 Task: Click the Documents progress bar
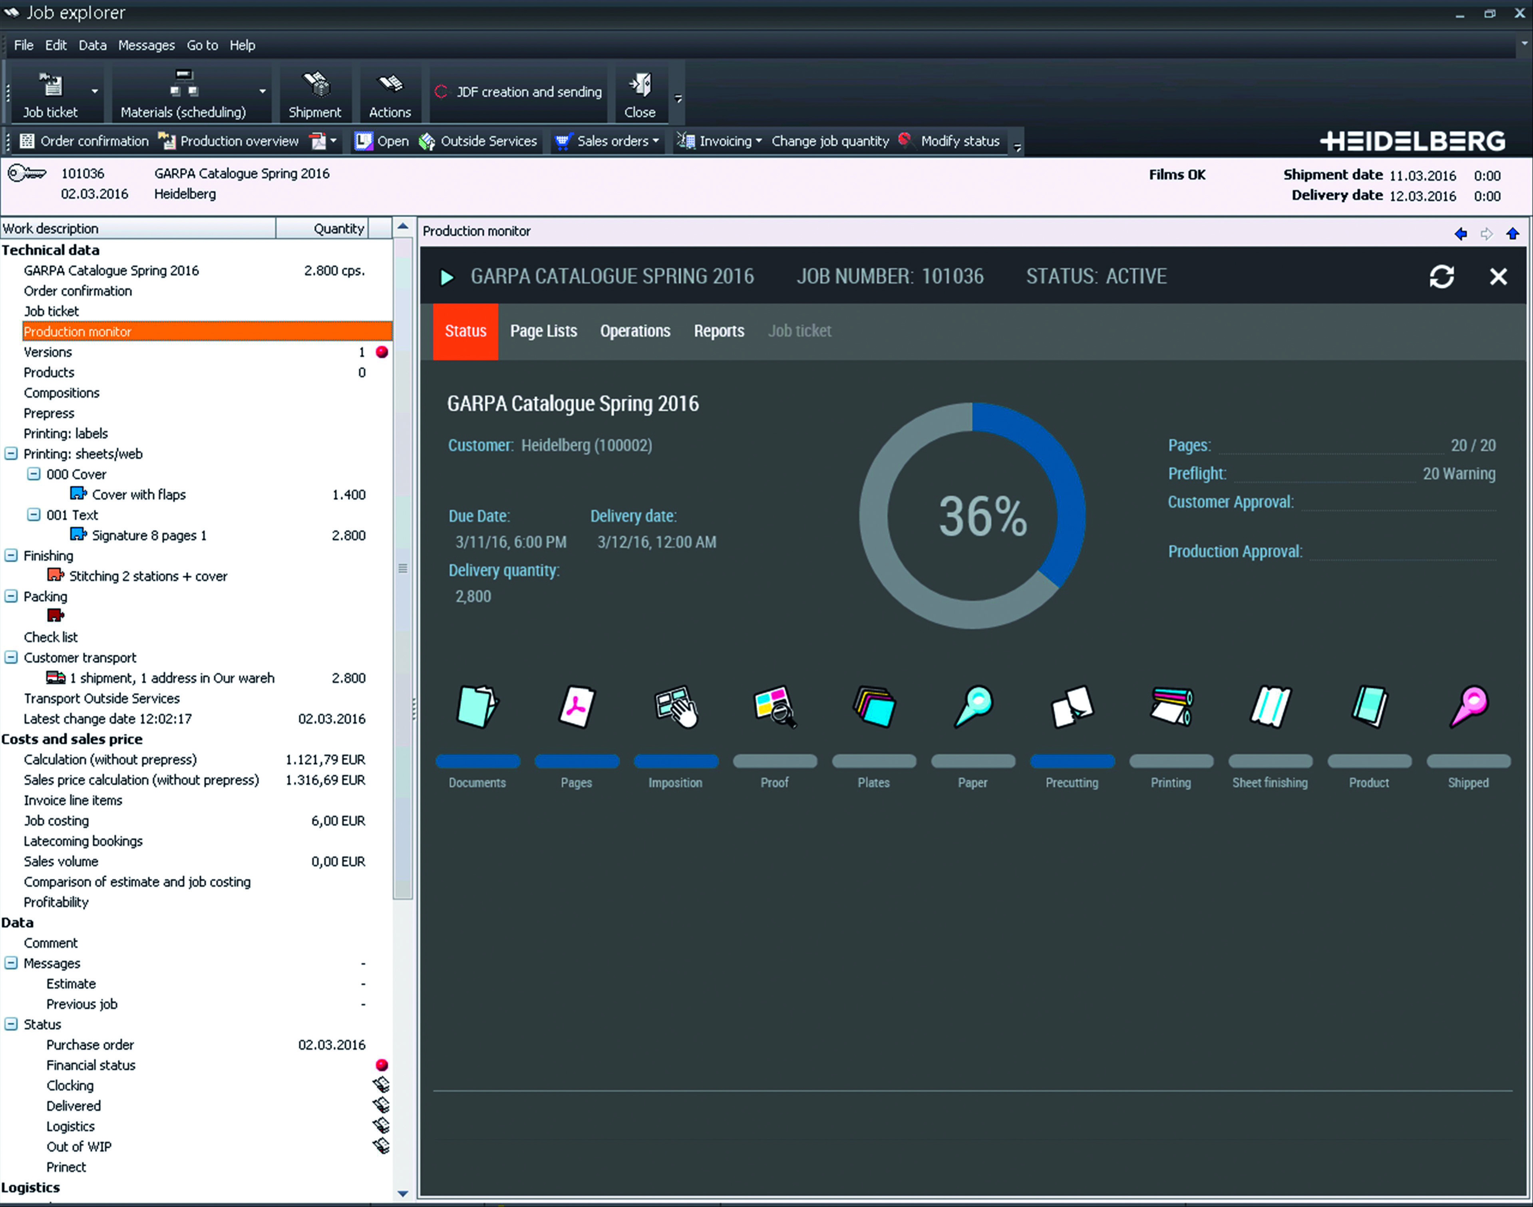478,761
